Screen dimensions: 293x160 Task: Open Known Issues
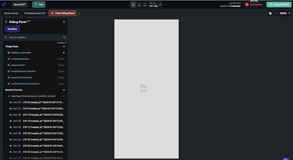pyautogui.click(x=11, y=13)
